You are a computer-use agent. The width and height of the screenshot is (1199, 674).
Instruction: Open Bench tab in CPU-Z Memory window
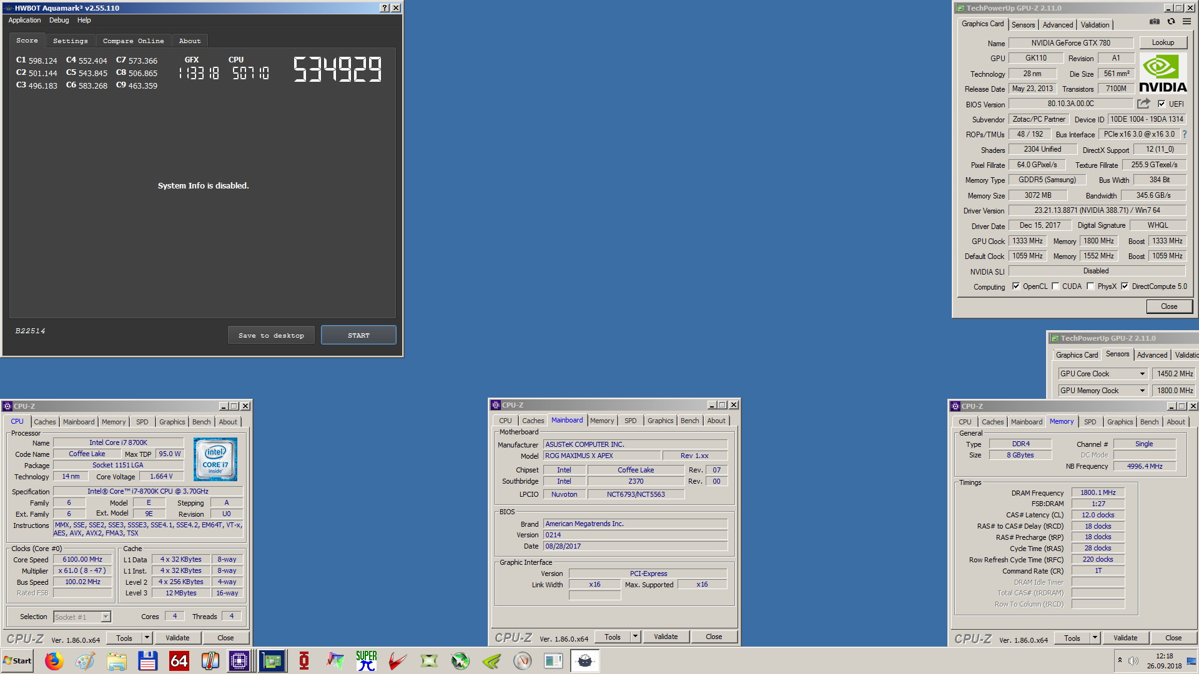[1149, 422]
